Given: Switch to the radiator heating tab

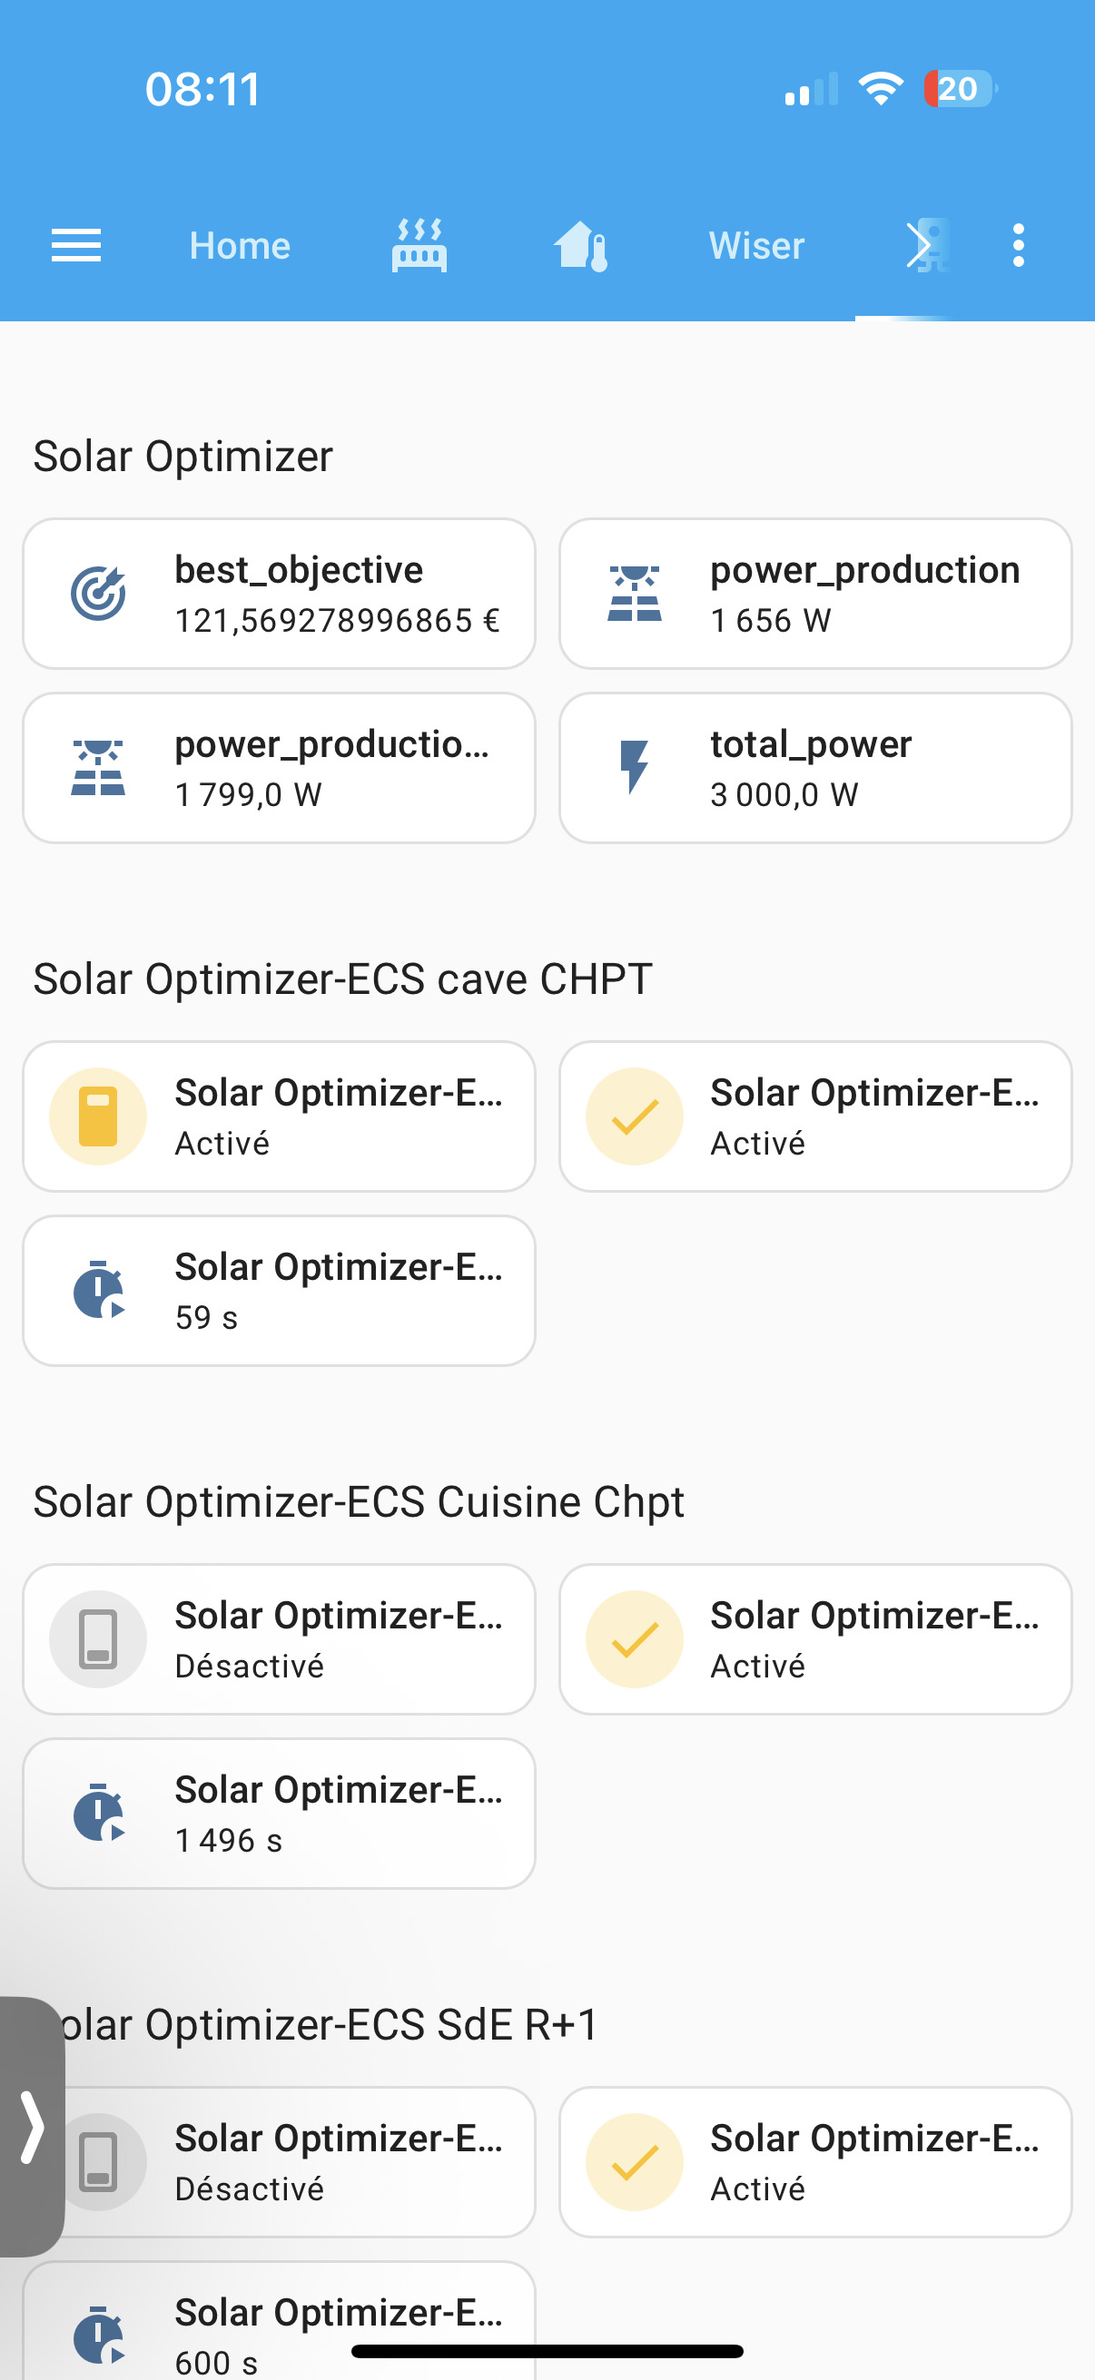Looking at the screenshot, I should click(x=419, y=246).
